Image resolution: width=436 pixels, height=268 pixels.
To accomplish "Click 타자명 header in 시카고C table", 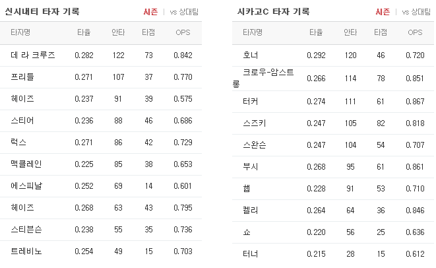I will 253,32.
